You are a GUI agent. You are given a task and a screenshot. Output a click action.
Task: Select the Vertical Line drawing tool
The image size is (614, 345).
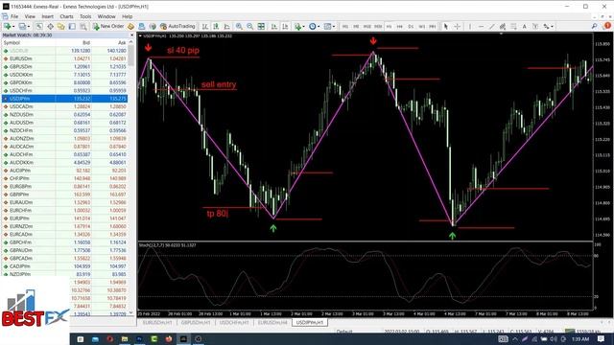point(470,26)
